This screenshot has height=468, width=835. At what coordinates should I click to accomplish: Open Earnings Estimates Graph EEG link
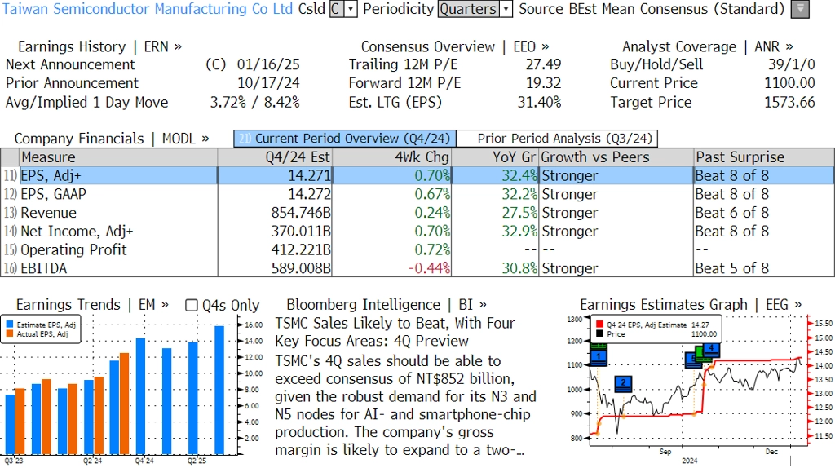pos(690,305)
